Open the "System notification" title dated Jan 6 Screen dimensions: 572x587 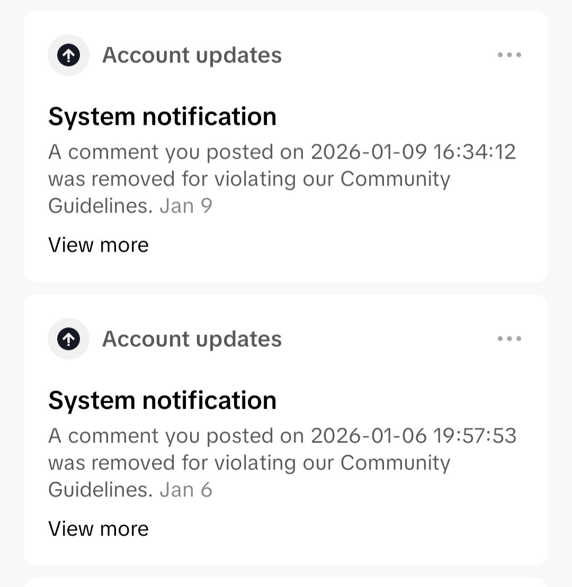[x=162, y=400]
